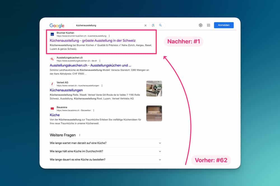Click the magnifier search button

point(160,25)
